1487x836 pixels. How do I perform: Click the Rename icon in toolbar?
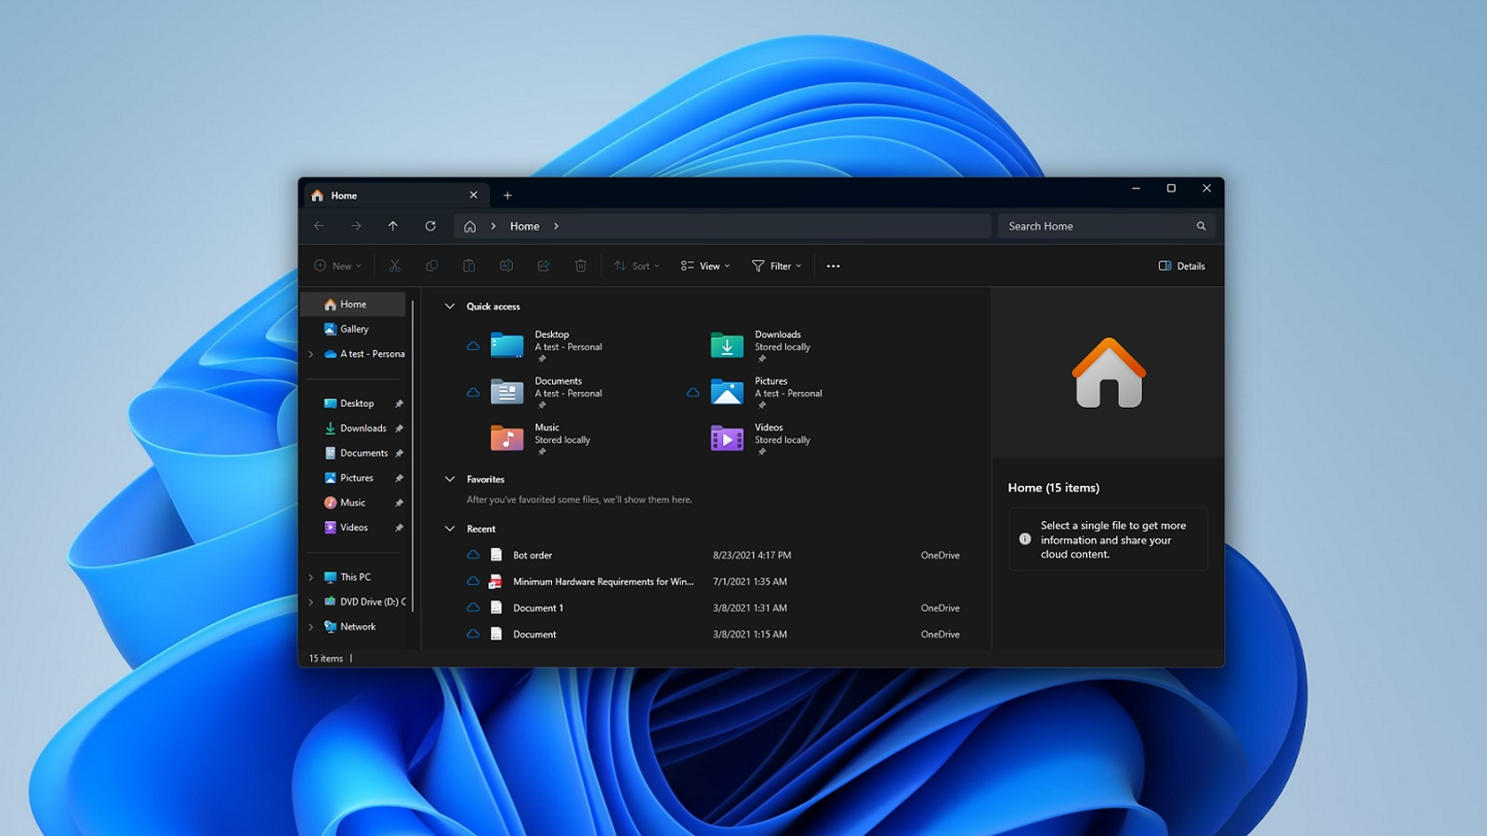[507, 266]
